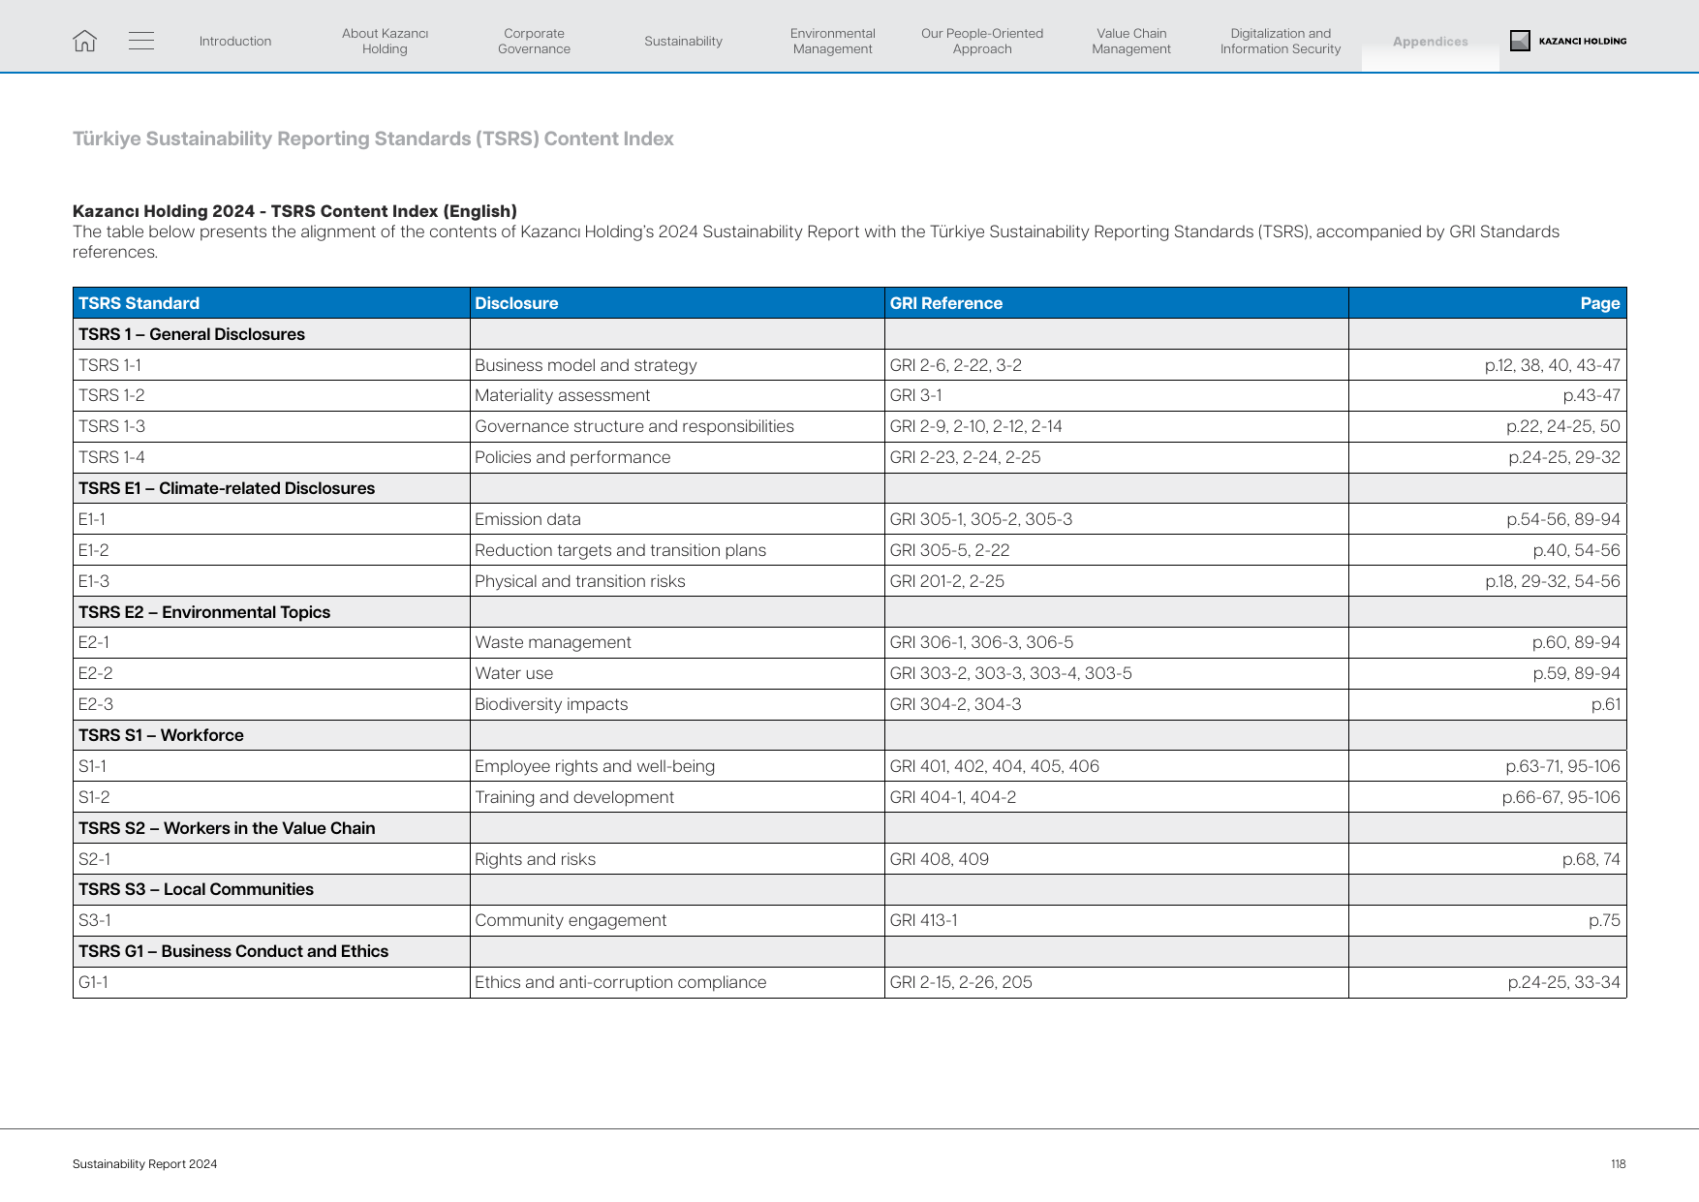Select 'TSRS E2 – Environmental Topics' heading

click(x=204, y=612)
